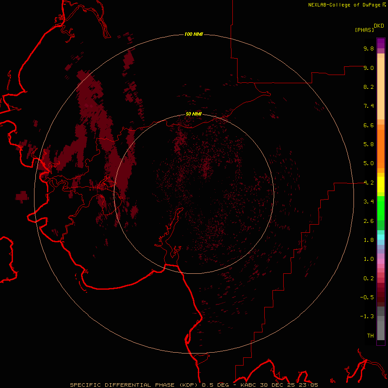Click the 50 NMI range ring label

pos(194,114)
